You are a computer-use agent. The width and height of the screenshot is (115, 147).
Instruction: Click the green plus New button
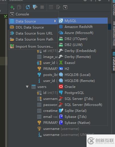[x=12, y=7]
